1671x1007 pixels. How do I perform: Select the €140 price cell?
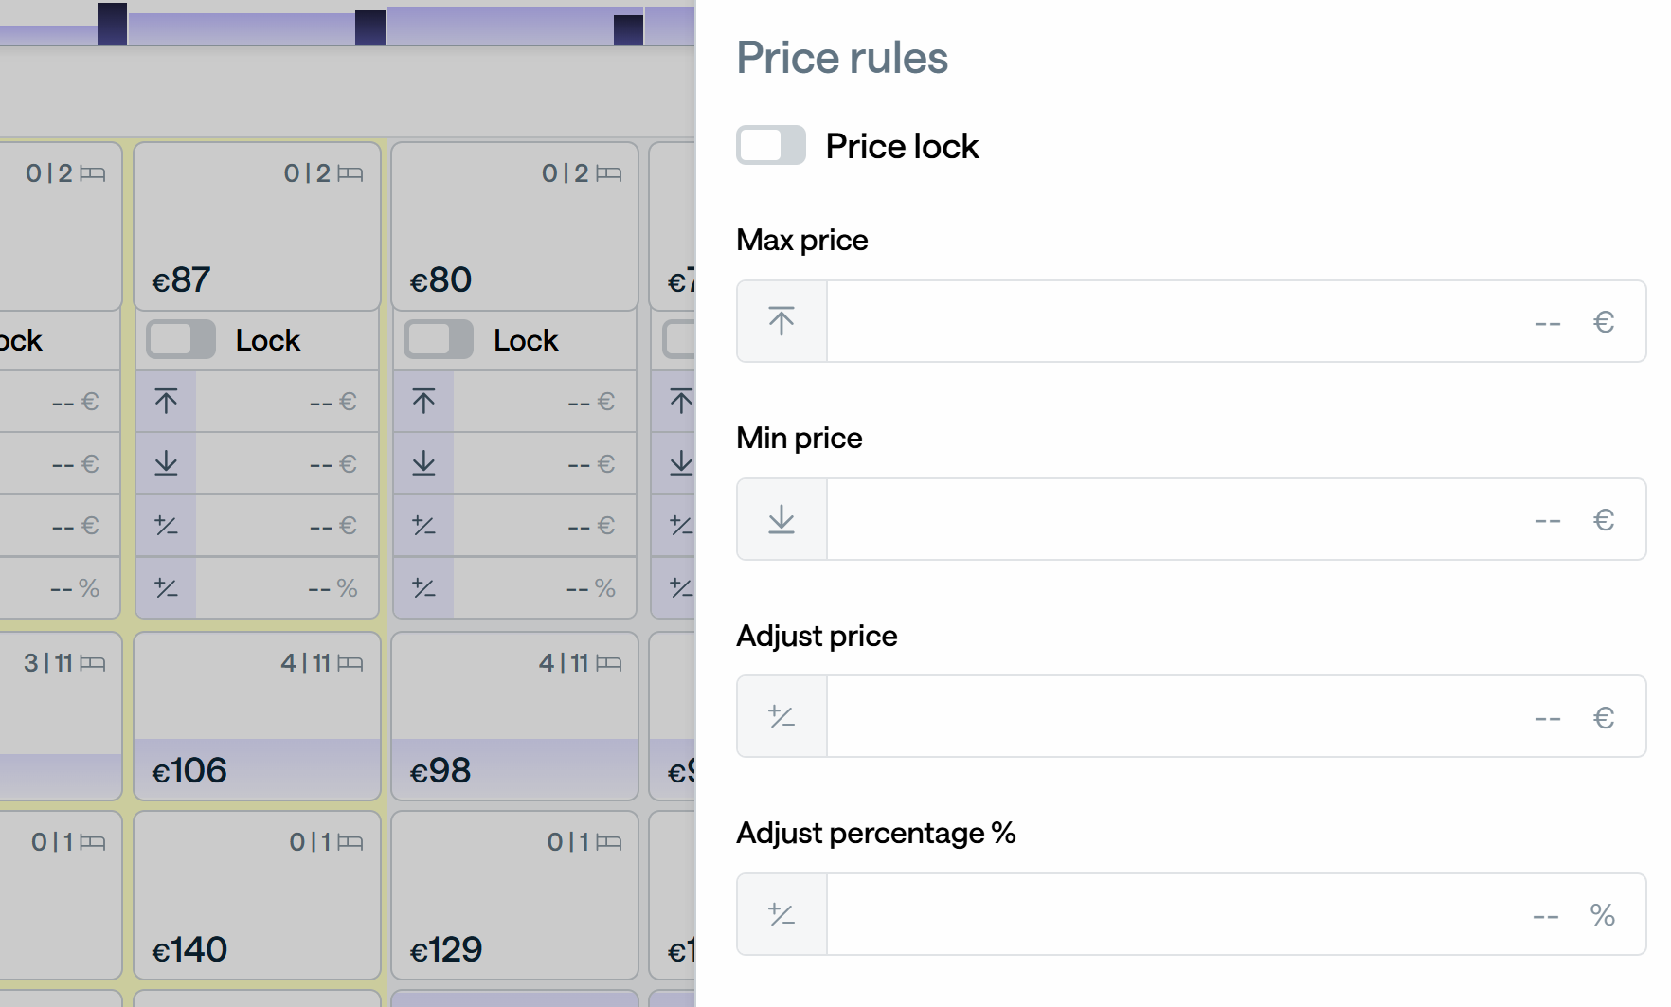pyautogui.click(x=257, y=895)
